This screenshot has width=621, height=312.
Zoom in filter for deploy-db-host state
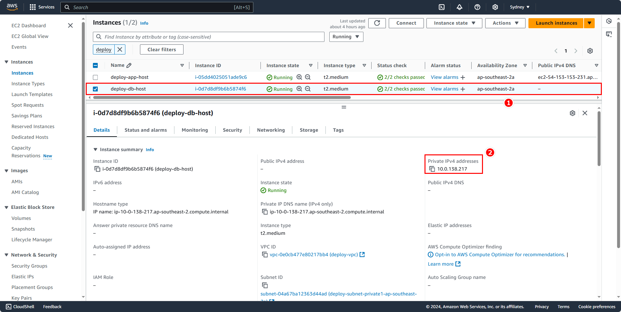pyautogui.click(x=299, y=89)
